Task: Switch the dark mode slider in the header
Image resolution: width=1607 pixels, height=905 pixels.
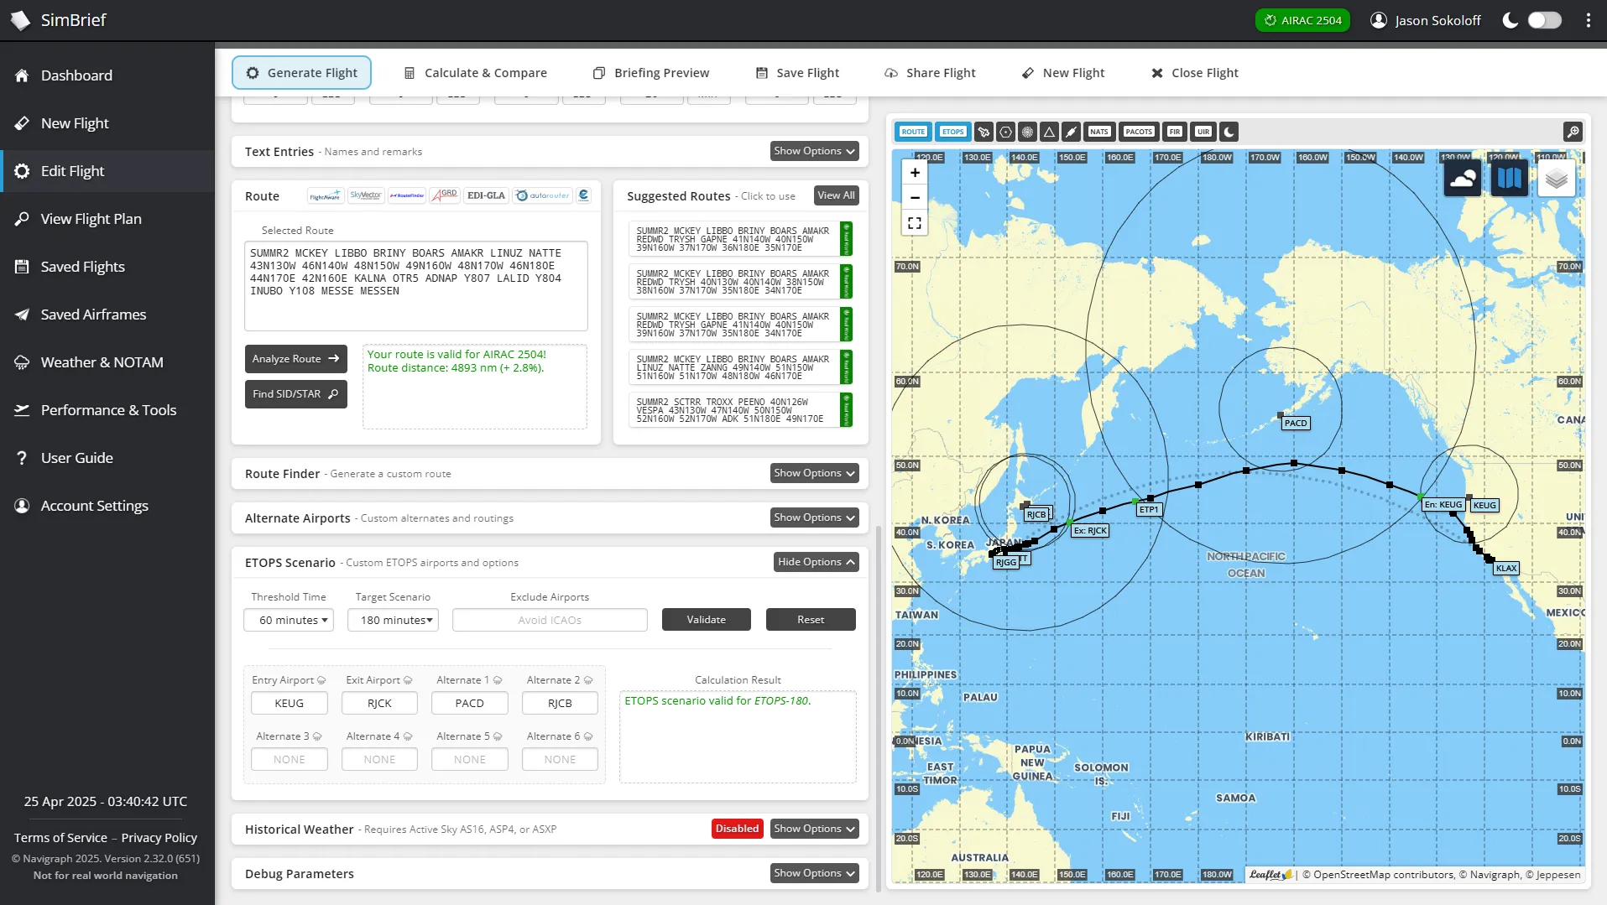Action: click(x=1542, y=20)
